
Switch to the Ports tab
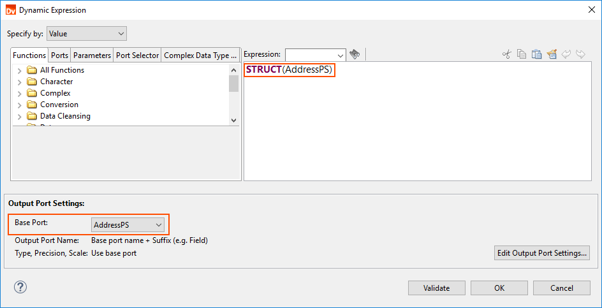tap(59, 55)
